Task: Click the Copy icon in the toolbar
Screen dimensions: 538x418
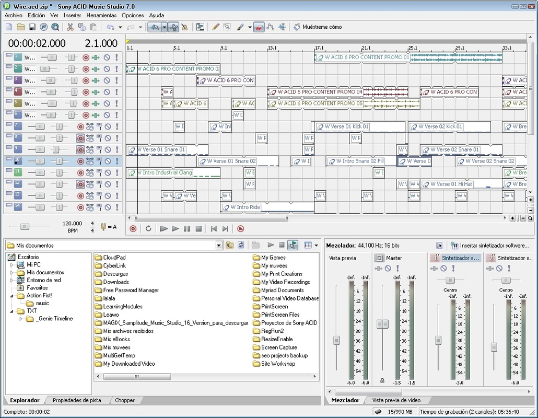Action: [x=81, y=27]
